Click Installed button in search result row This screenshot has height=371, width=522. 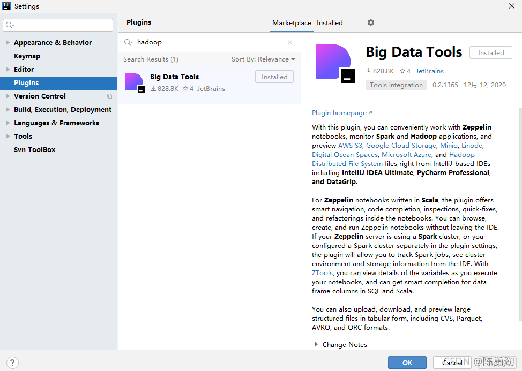pyautogui.click(x=274, y=77)
